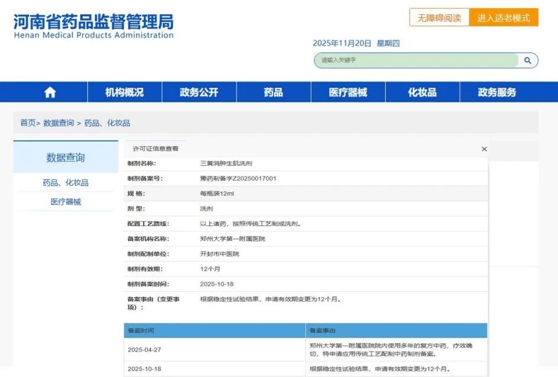
Task: Close the 许可证信息查看 dialog
Action: [x=484, y=149]
